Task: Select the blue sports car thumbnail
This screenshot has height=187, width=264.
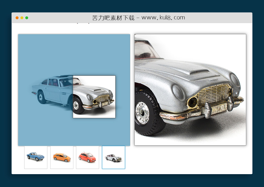Action: click(x=36, y=157)
